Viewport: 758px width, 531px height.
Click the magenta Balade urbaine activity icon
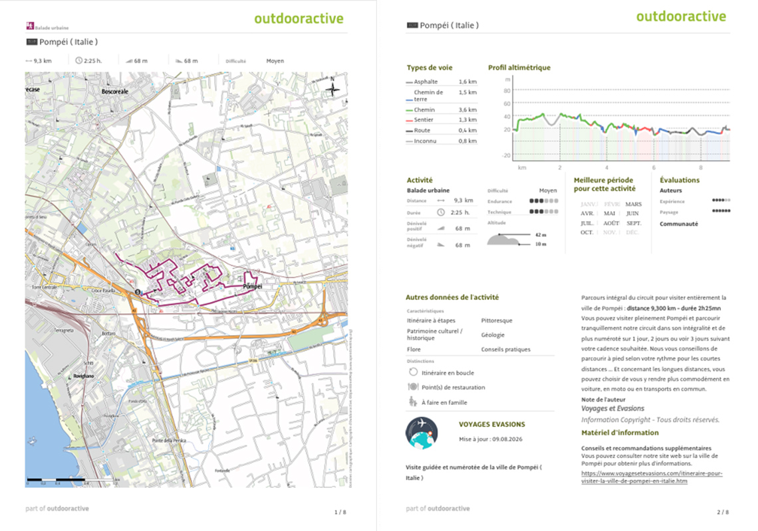click(29, 26)
